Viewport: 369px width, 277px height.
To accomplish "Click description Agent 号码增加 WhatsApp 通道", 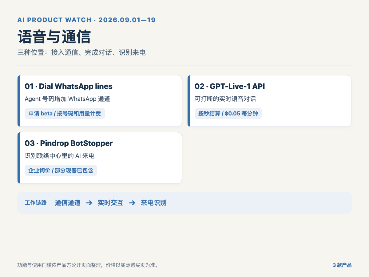I will (67, 99).
